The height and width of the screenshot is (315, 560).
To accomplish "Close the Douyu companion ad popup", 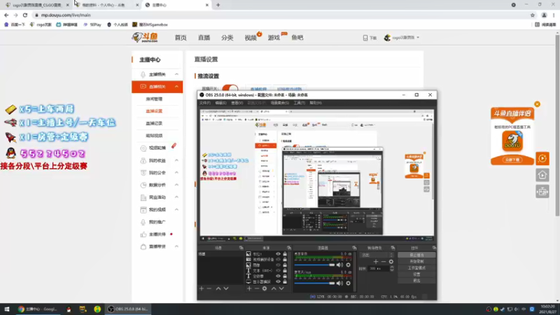I will (x=537, y=104).
